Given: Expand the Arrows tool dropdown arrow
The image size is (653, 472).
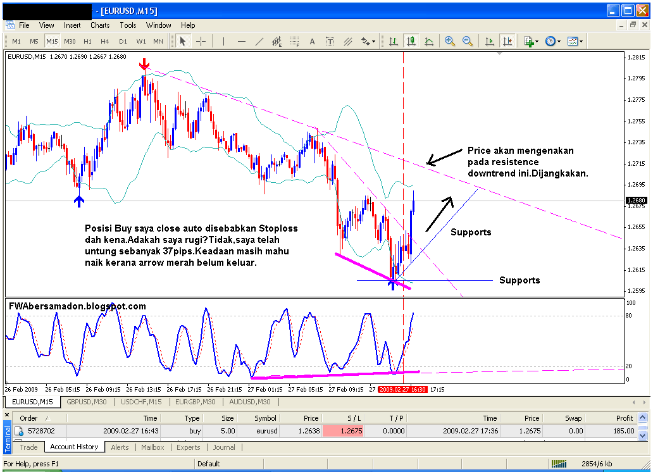Looking at the screenshot, I should click(x=373, y=41).
